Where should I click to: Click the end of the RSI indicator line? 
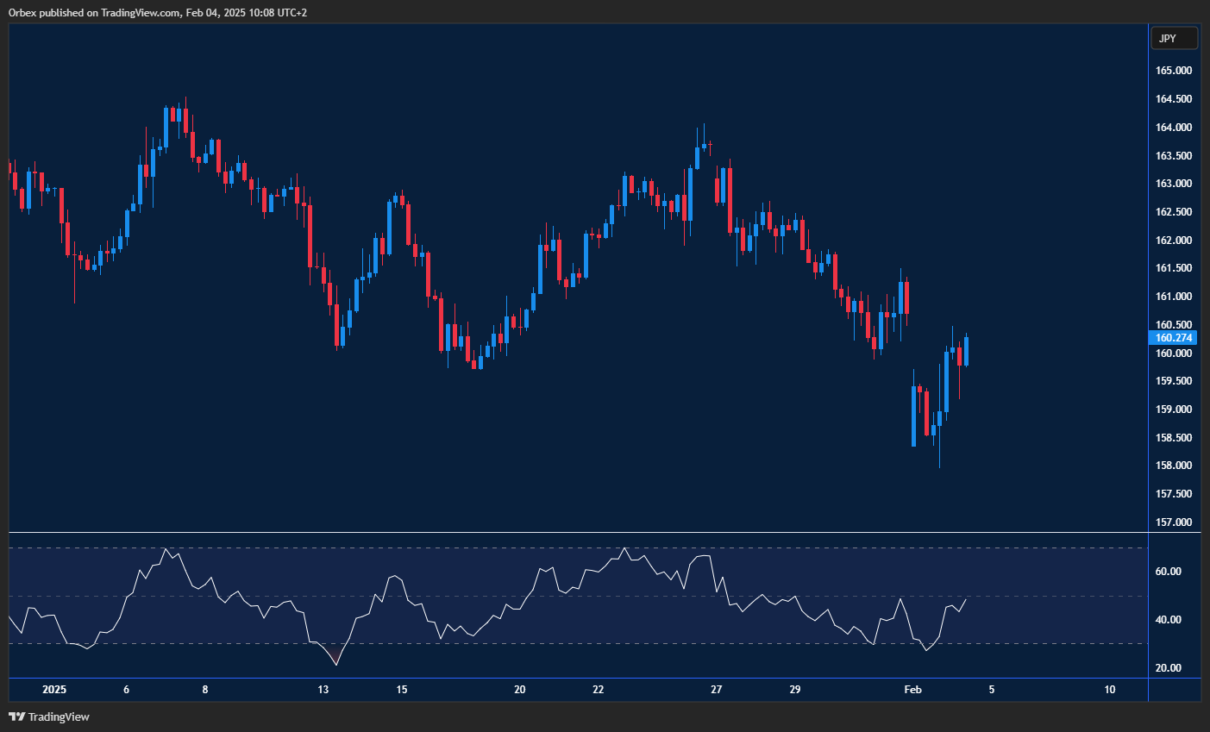(x=966, y=598)
